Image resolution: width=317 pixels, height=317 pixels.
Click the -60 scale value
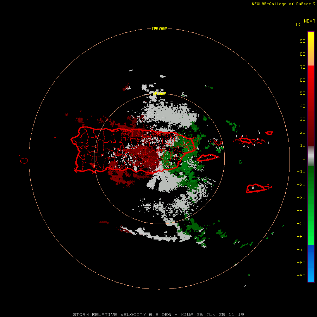[x=301, y=237]
